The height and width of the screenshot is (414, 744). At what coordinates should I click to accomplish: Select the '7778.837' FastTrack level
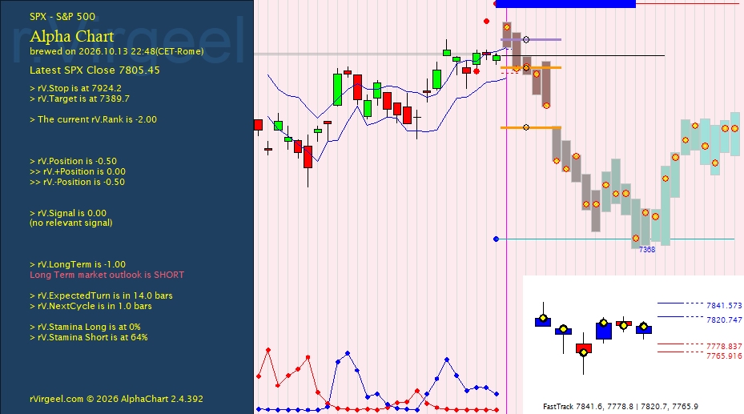[724, 347]
